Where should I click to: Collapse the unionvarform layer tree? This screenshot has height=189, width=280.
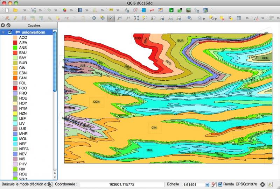pos(3,32)
